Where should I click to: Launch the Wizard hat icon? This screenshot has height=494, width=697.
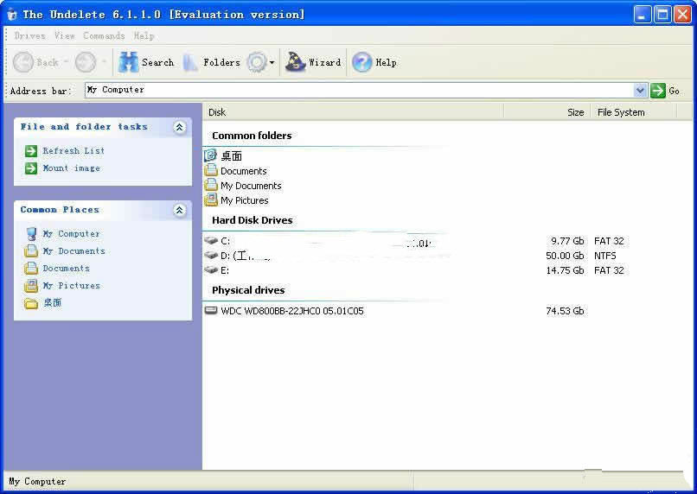click(296, 62)
